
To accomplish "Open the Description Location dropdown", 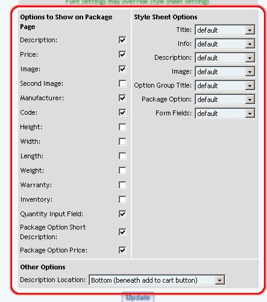I will 157,280.
